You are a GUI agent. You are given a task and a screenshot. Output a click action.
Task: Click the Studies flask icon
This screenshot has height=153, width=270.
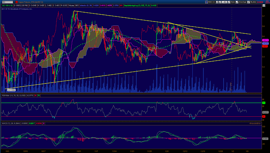[x=248, y=2]
